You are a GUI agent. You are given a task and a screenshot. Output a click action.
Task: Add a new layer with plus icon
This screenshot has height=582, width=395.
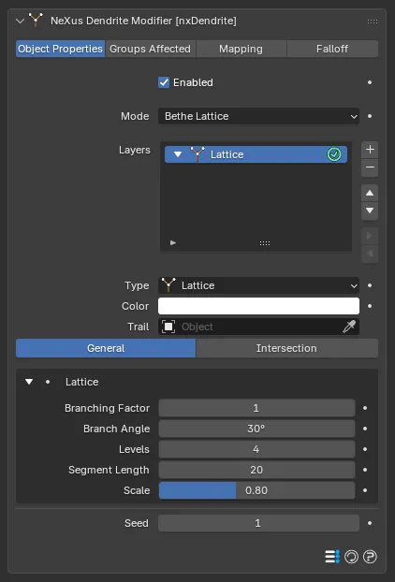point(370,150)
